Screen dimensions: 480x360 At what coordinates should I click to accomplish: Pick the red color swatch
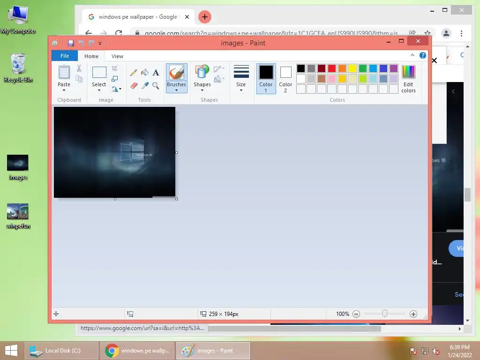332,68
